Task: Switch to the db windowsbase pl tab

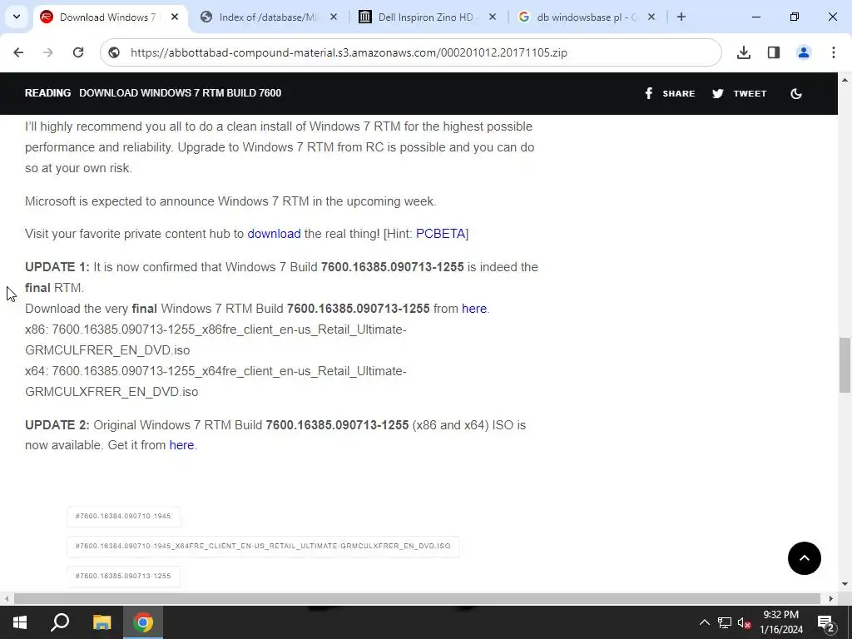Action: point(586,17)
